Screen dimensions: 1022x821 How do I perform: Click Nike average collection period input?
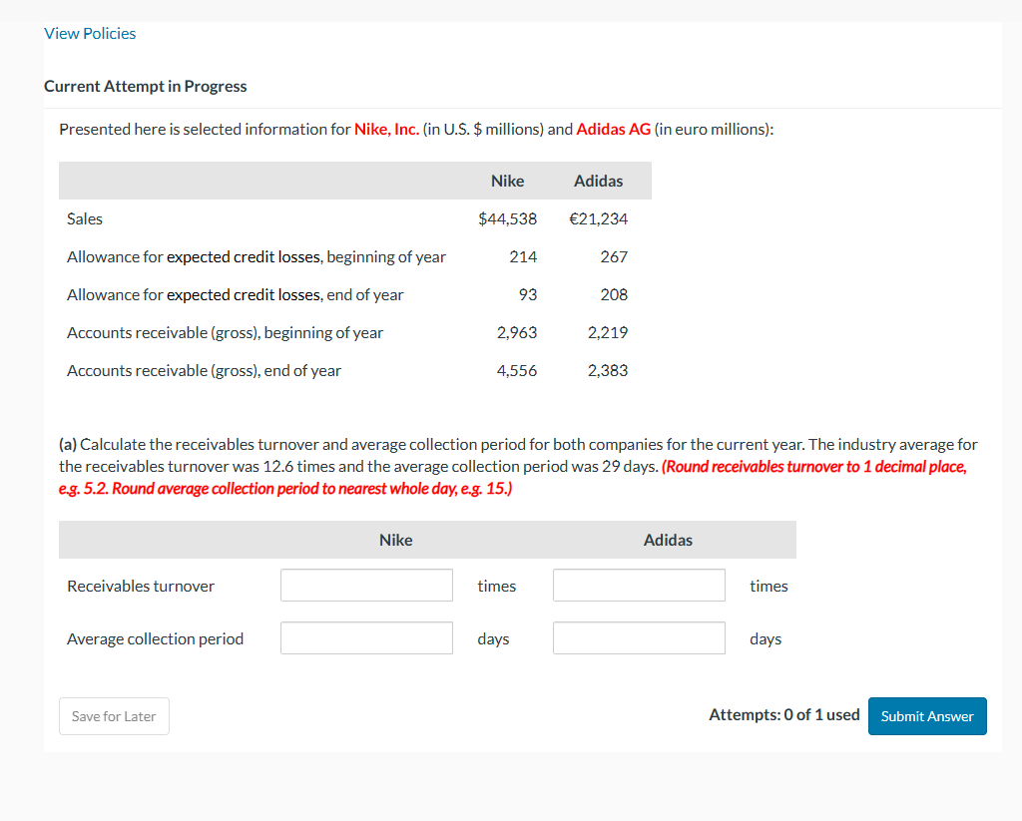366,637
